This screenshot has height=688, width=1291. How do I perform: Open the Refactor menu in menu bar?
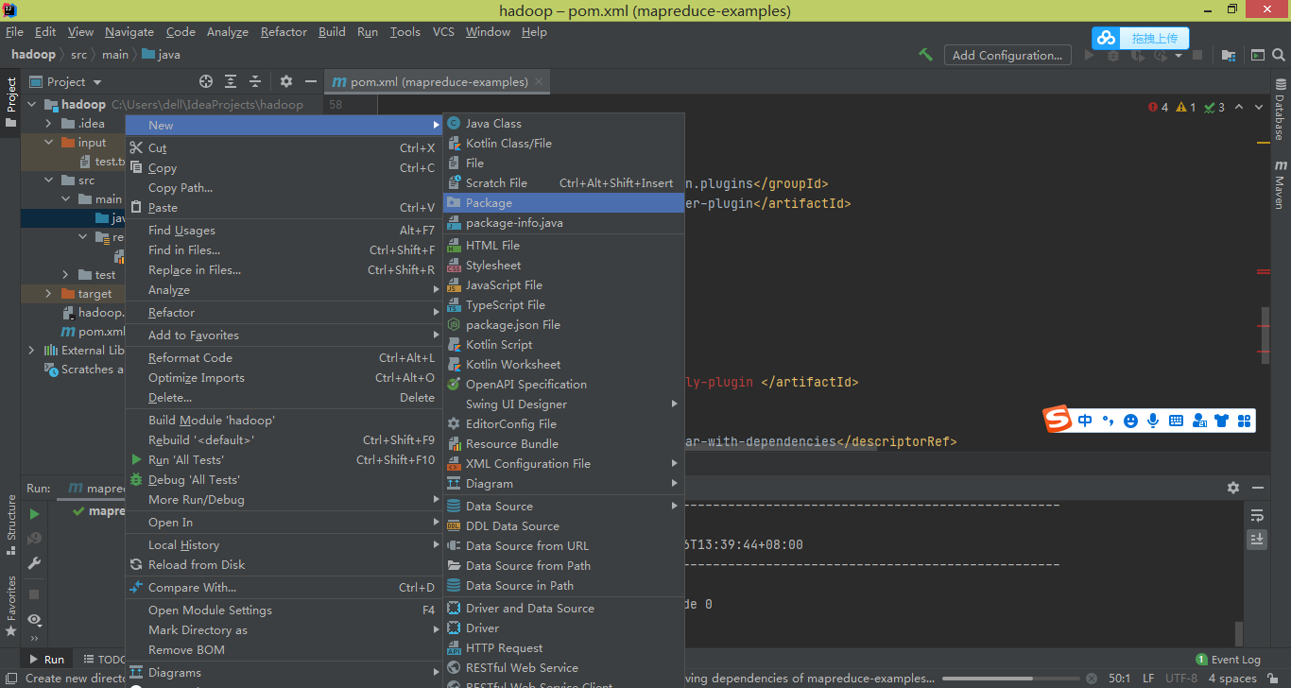click(284, 31)
